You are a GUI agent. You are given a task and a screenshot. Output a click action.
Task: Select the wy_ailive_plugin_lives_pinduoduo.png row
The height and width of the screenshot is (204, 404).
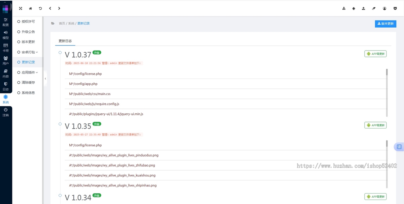(225, 155)
